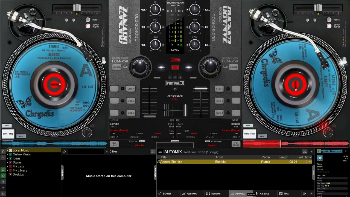350x197 pixels.
Task: Expand the My Lists tree node
Action: click(x=7, y=166)
